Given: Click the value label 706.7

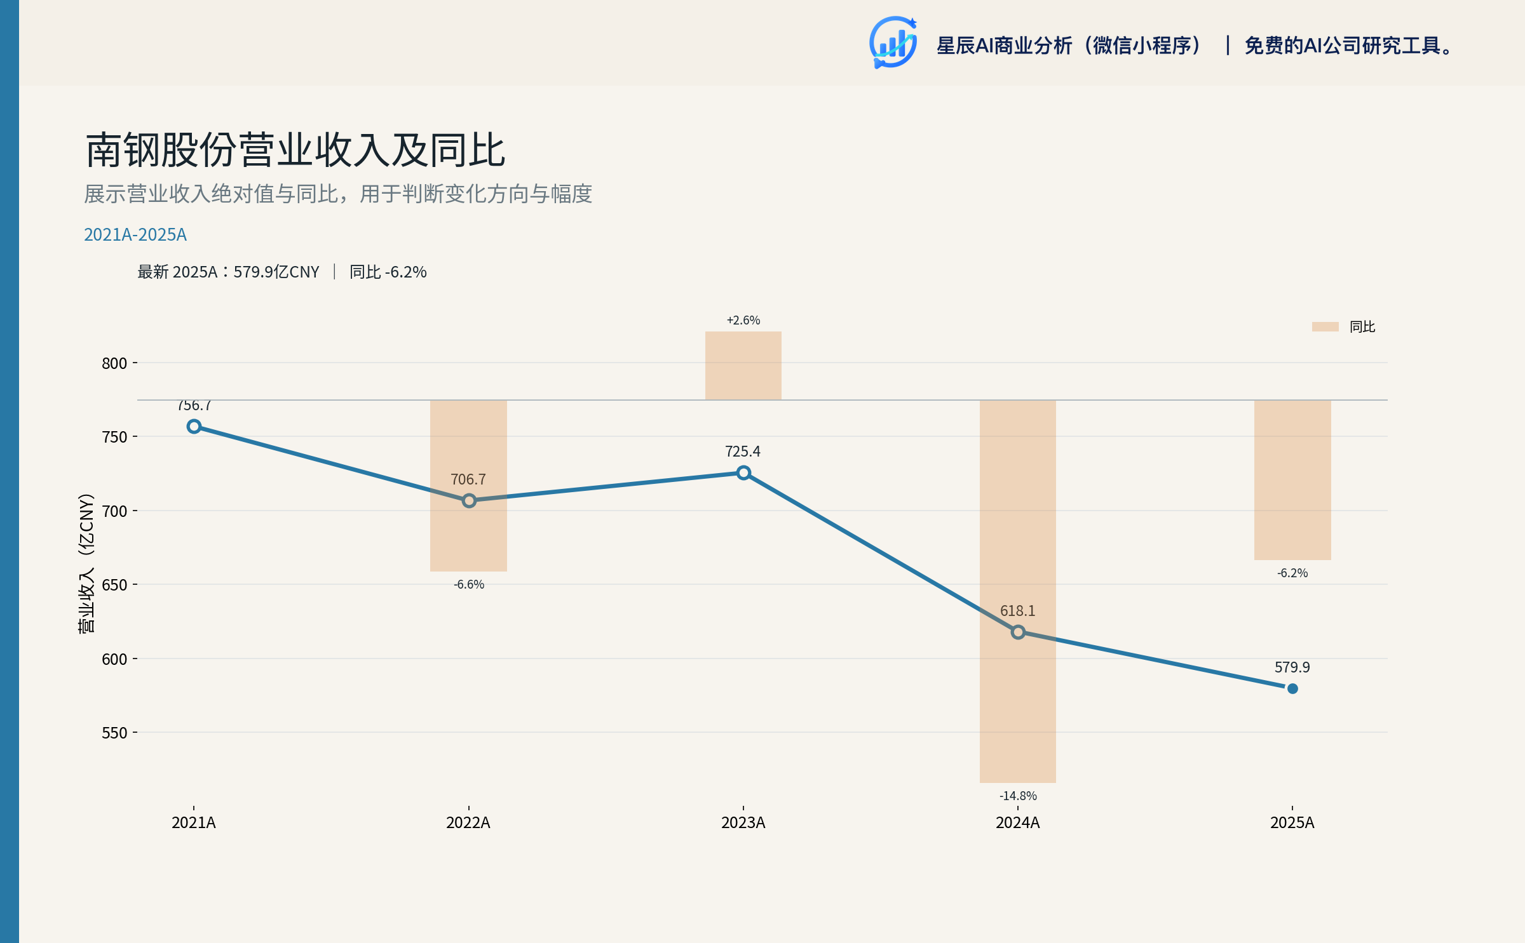Looking at the screenshot, I should [468, 479].
